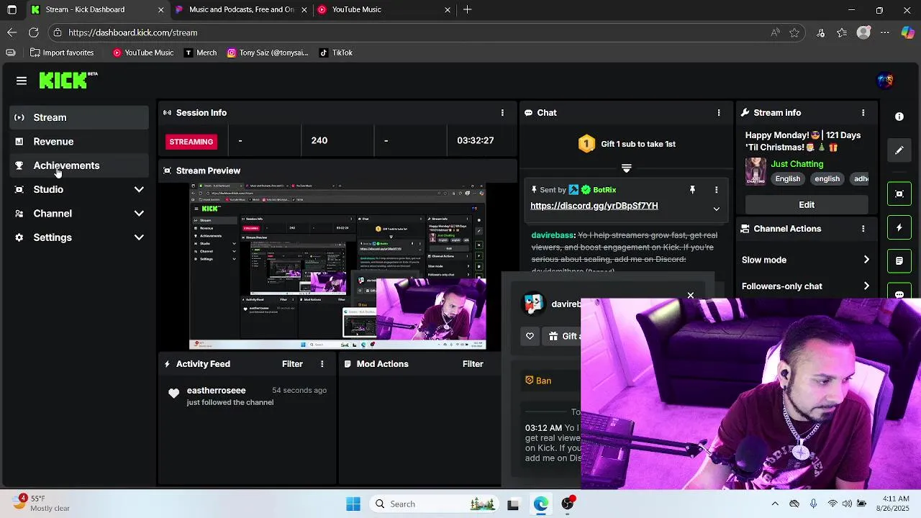921x518 pixels.
Task: Click the gold rank 1 badge
Action: [x=586, y=144]
